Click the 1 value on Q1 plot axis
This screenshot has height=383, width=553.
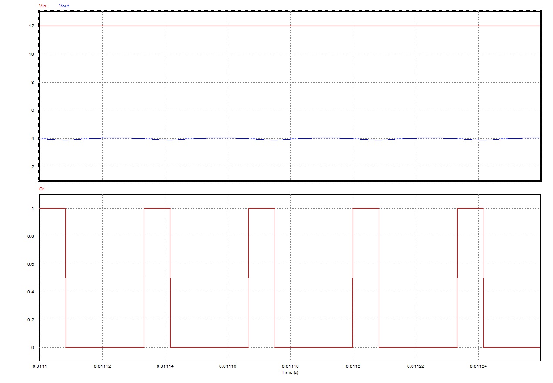click(x=33, y=209)
